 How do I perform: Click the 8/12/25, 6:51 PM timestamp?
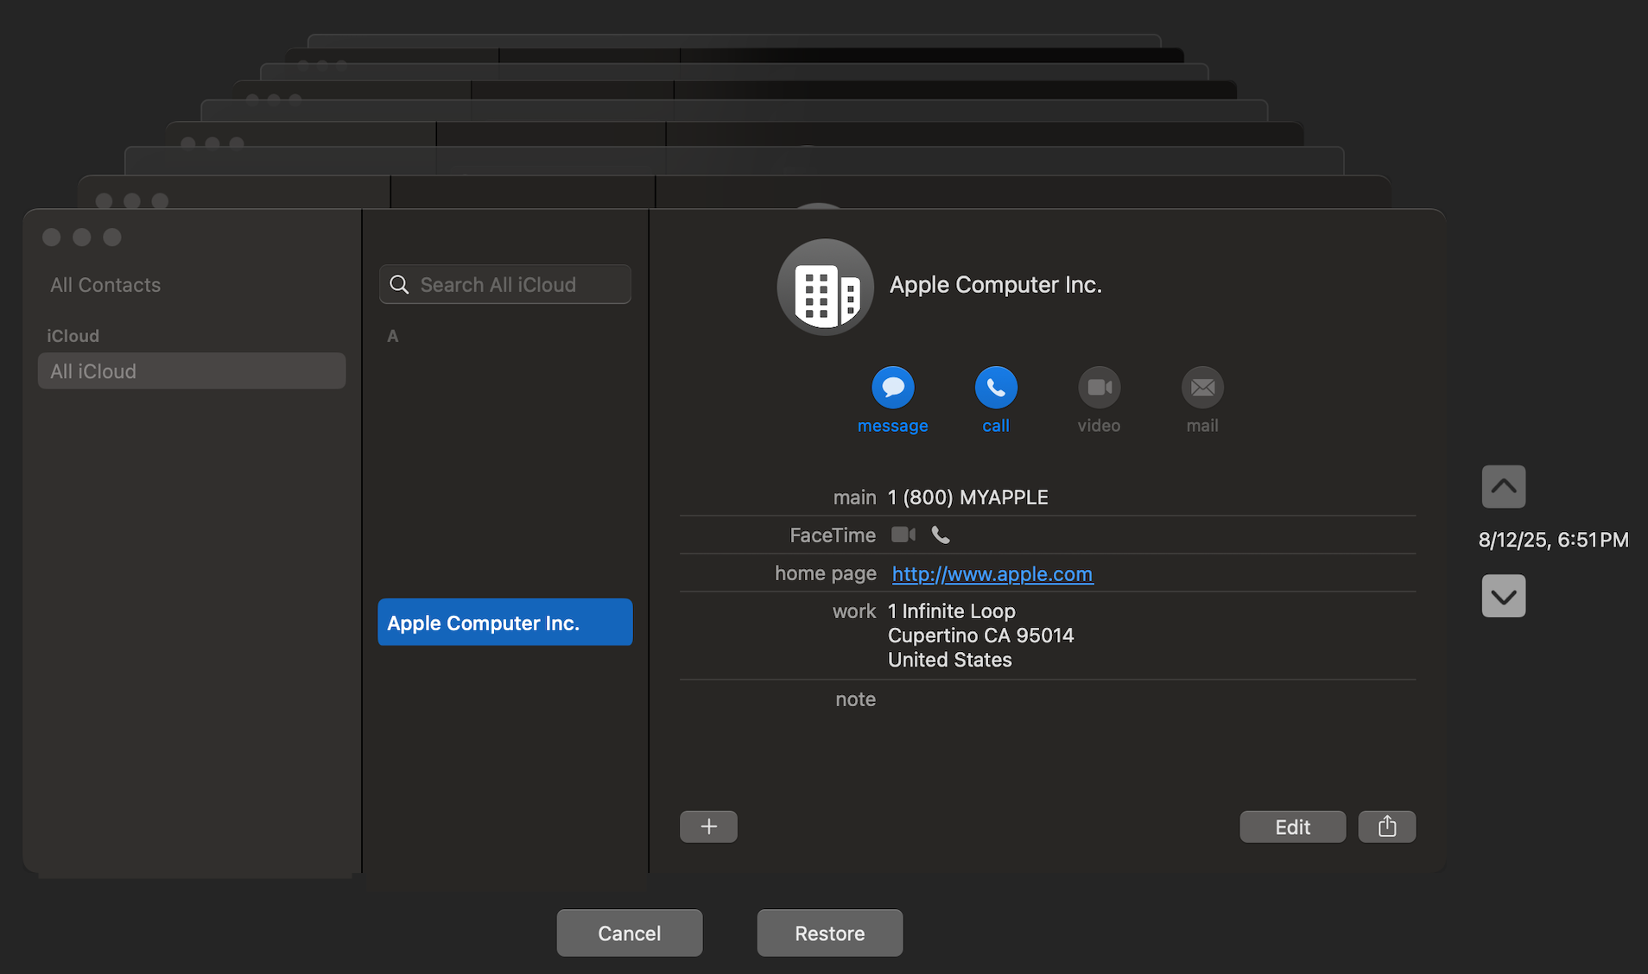(1554, 541)
